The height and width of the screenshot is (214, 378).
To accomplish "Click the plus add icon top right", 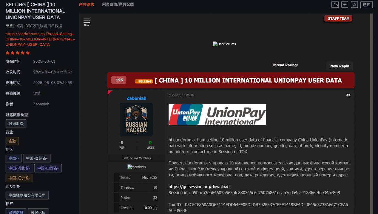I will pyautogui.click(x=345, y=4).
